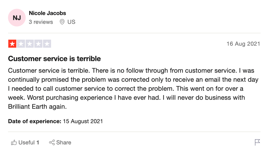Click the NJ reviewer avatar

pyautogui.click(x=17, y=18)
